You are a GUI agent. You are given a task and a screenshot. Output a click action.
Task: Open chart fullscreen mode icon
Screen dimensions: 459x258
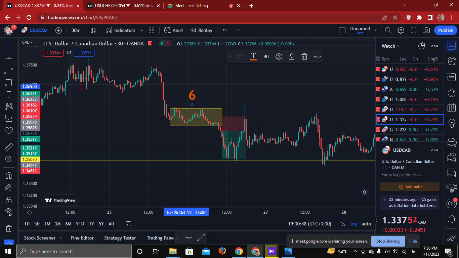(414, 30)
